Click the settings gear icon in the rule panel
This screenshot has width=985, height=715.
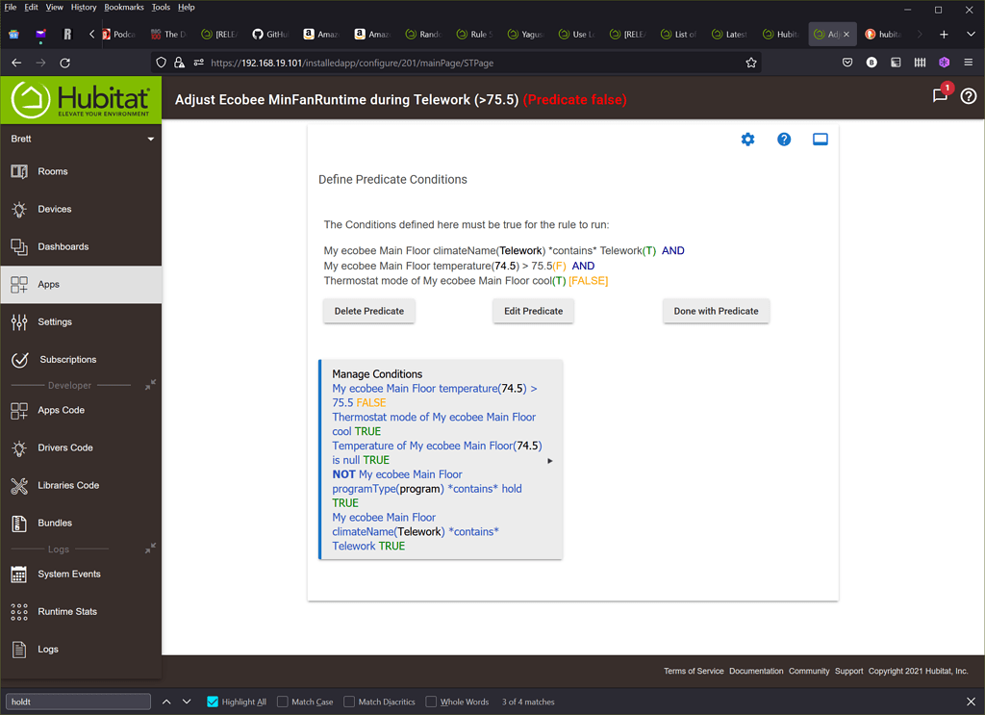747,140
